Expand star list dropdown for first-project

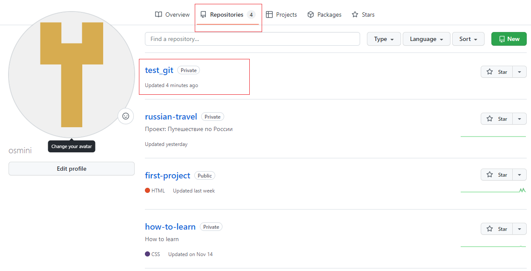click(x=519, y=175)
